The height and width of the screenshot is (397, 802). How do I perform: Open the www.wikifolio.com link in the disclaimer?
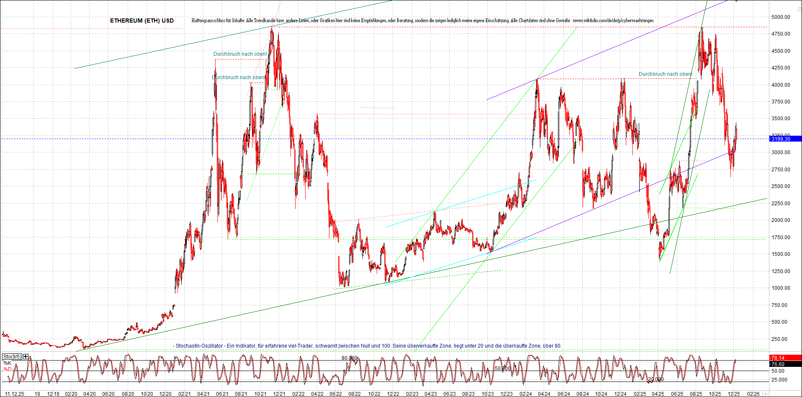613,21
